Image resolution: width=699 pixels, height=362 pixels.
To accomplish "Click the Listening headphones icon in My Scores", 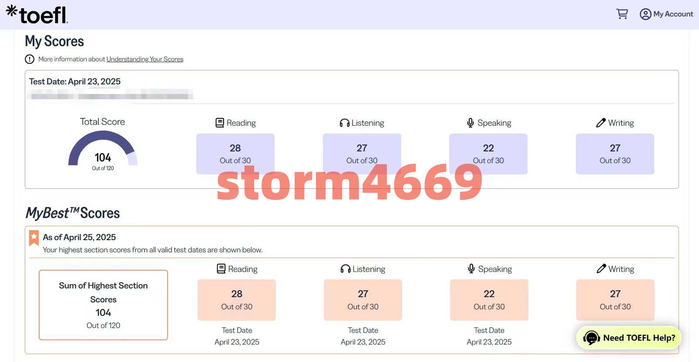I will click(x=344, y=123).
